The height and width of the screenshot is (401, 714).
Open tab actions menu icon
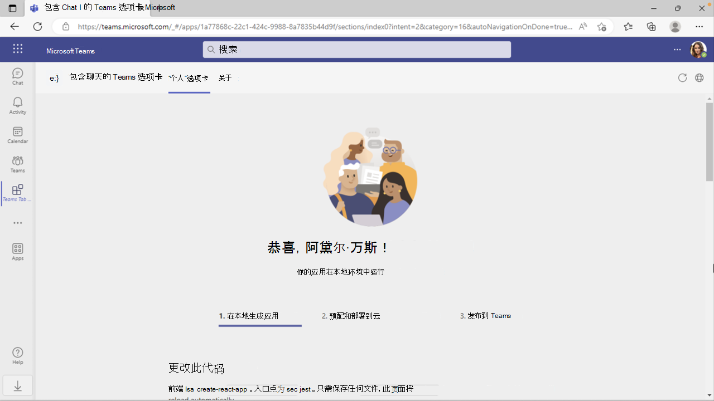coord(12,8)
